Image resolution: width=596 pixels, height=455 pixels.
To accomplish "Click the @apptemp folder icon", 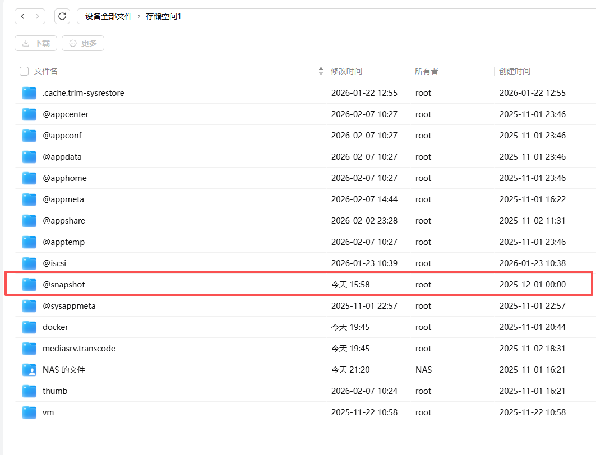I will pos(29,242).
